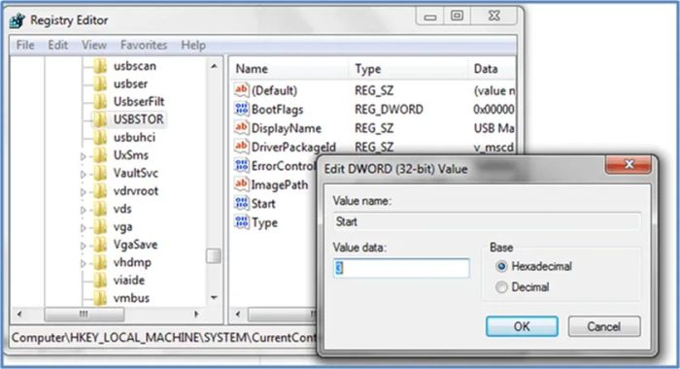Select the usbscan folder icon
Viewport: 680px width, 369px height.
(100, 66)
